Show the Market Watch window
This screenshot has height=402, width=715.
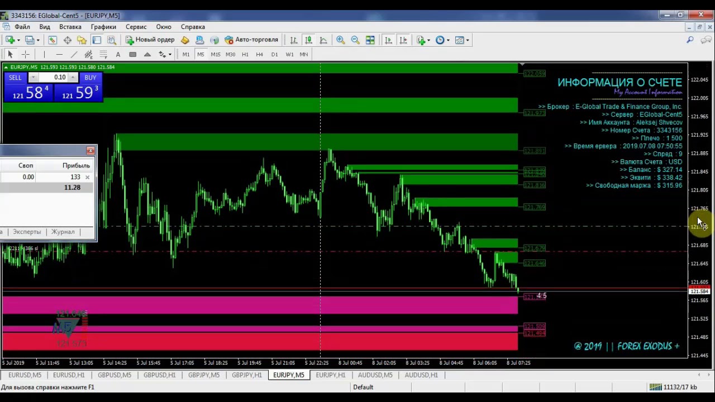click(x=53, y=40)
